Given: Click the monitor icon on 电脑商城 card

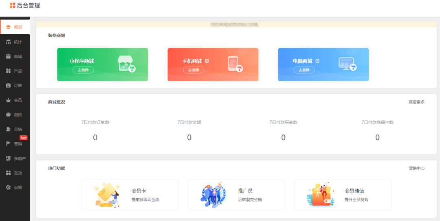Looking at the screenshot, I should (x=347, y=64).
